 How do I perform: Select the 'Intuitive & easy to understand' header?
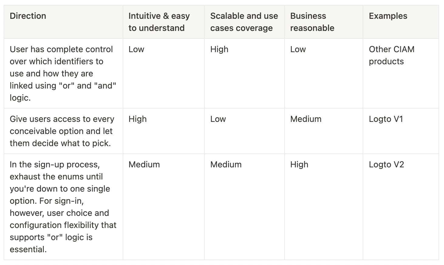[x=159, y=22]
